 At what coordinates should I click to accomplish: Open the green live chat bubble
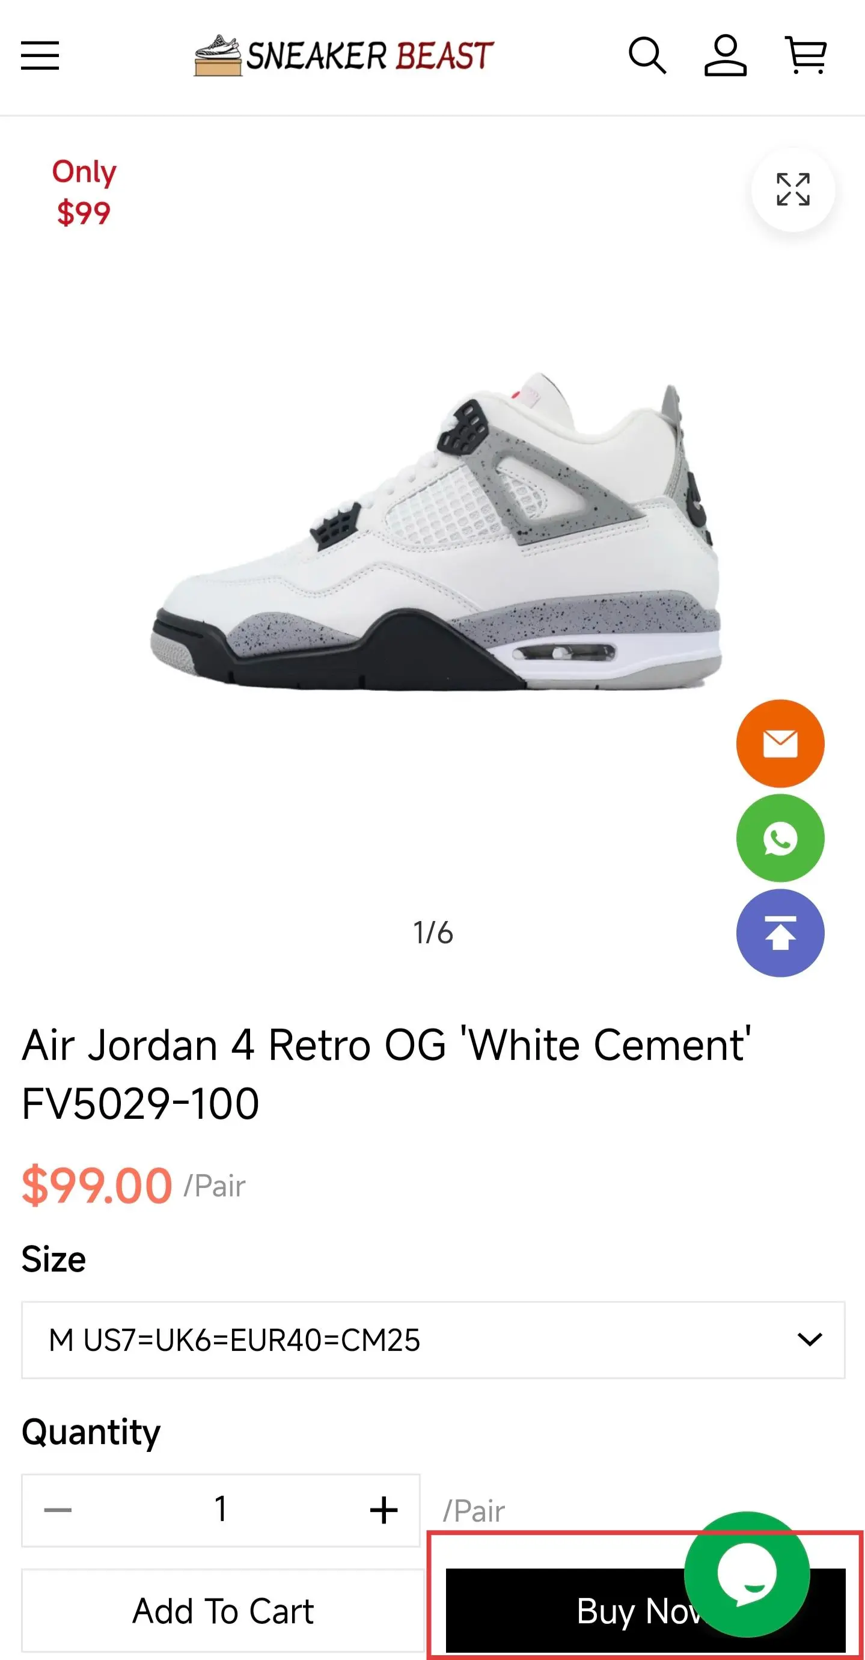pos(747,1574)
